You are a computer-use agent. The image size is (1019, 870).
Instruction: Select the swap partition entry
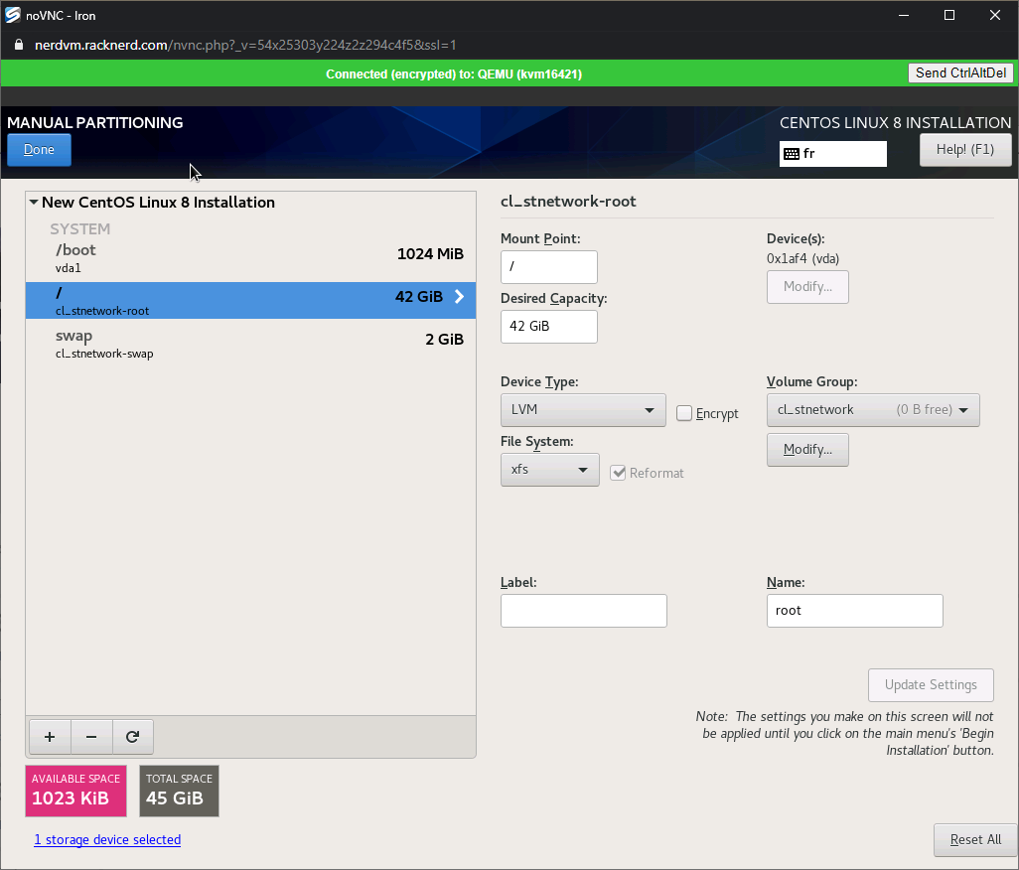(x=250, y=343)
